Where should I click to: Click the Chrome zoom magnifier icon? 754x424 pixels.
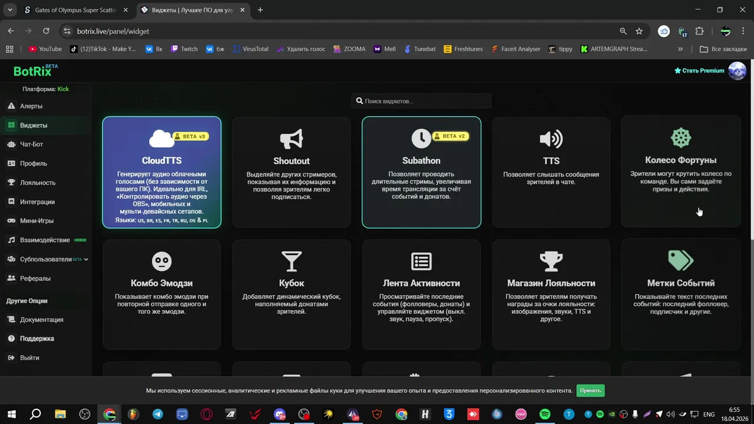623,31
